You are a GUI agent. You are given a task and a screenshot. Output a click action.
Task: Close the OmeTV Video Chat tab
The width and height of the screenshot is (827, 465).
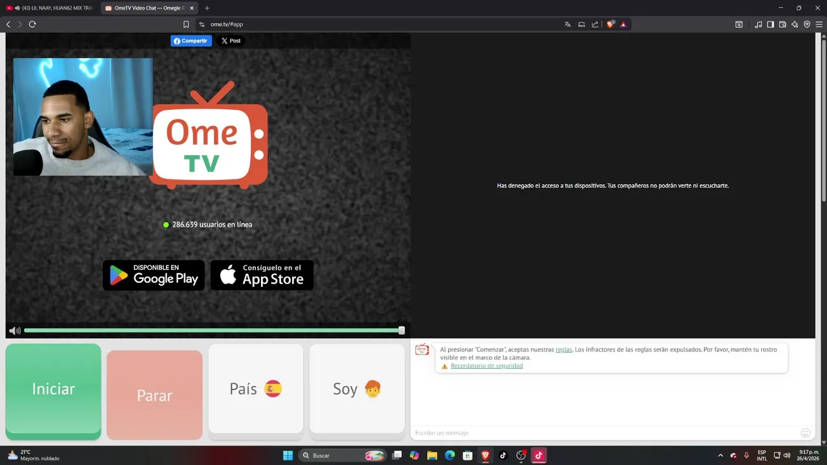[192, 8]
